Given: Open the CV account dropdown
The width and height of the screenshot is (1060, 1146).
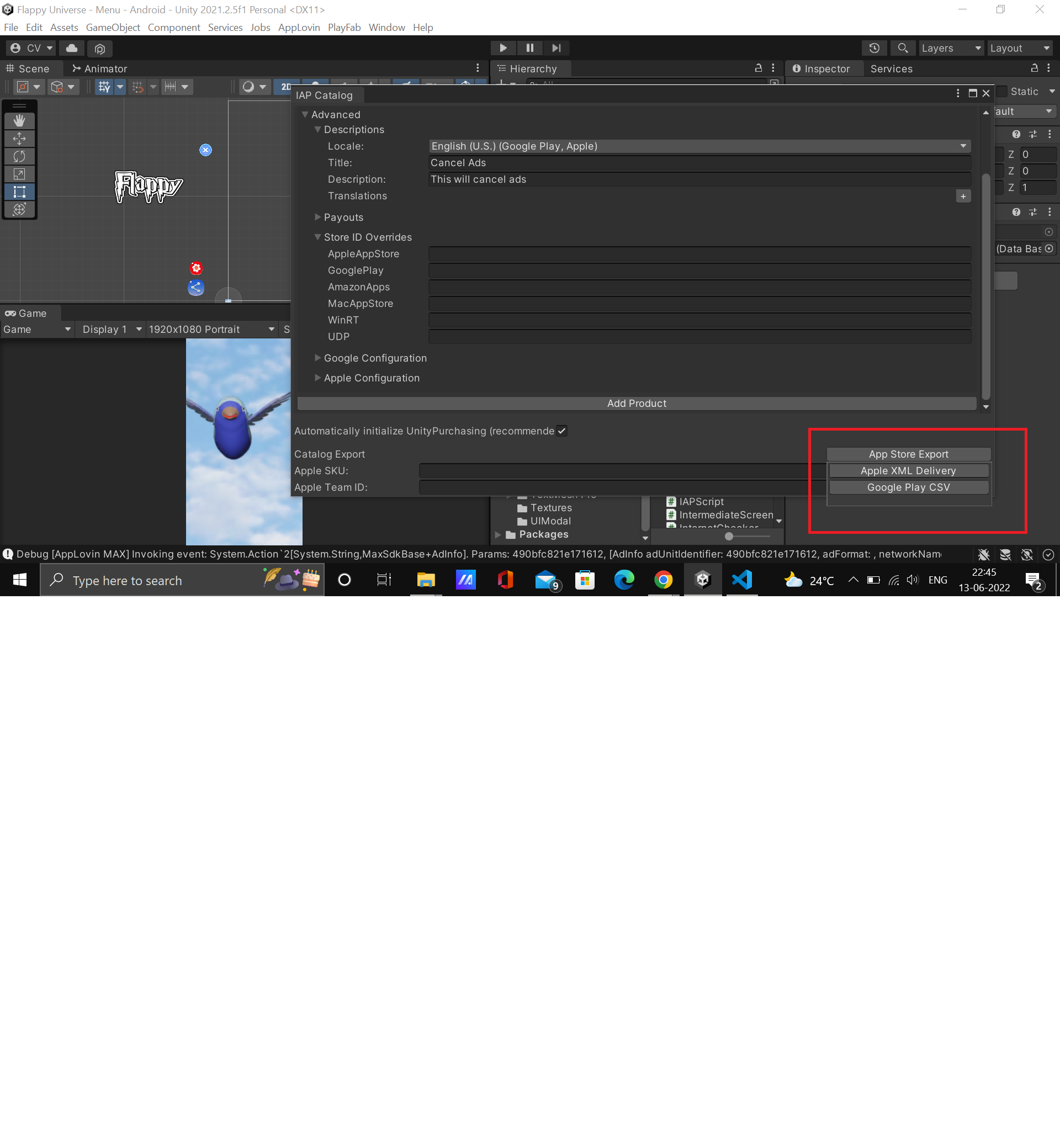Looking at the screenshot, I should tap(31, 48).
